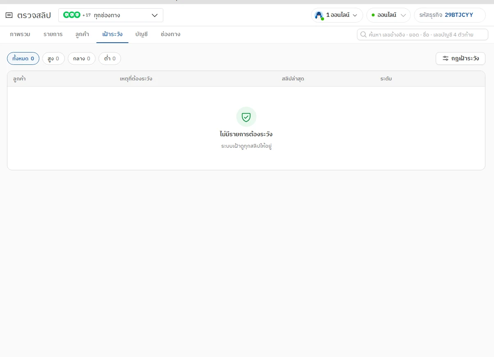The width and height of the screenshot is (494, 357).
Task: Switch to the ภาพรวม tab
Action: point(20,34)
